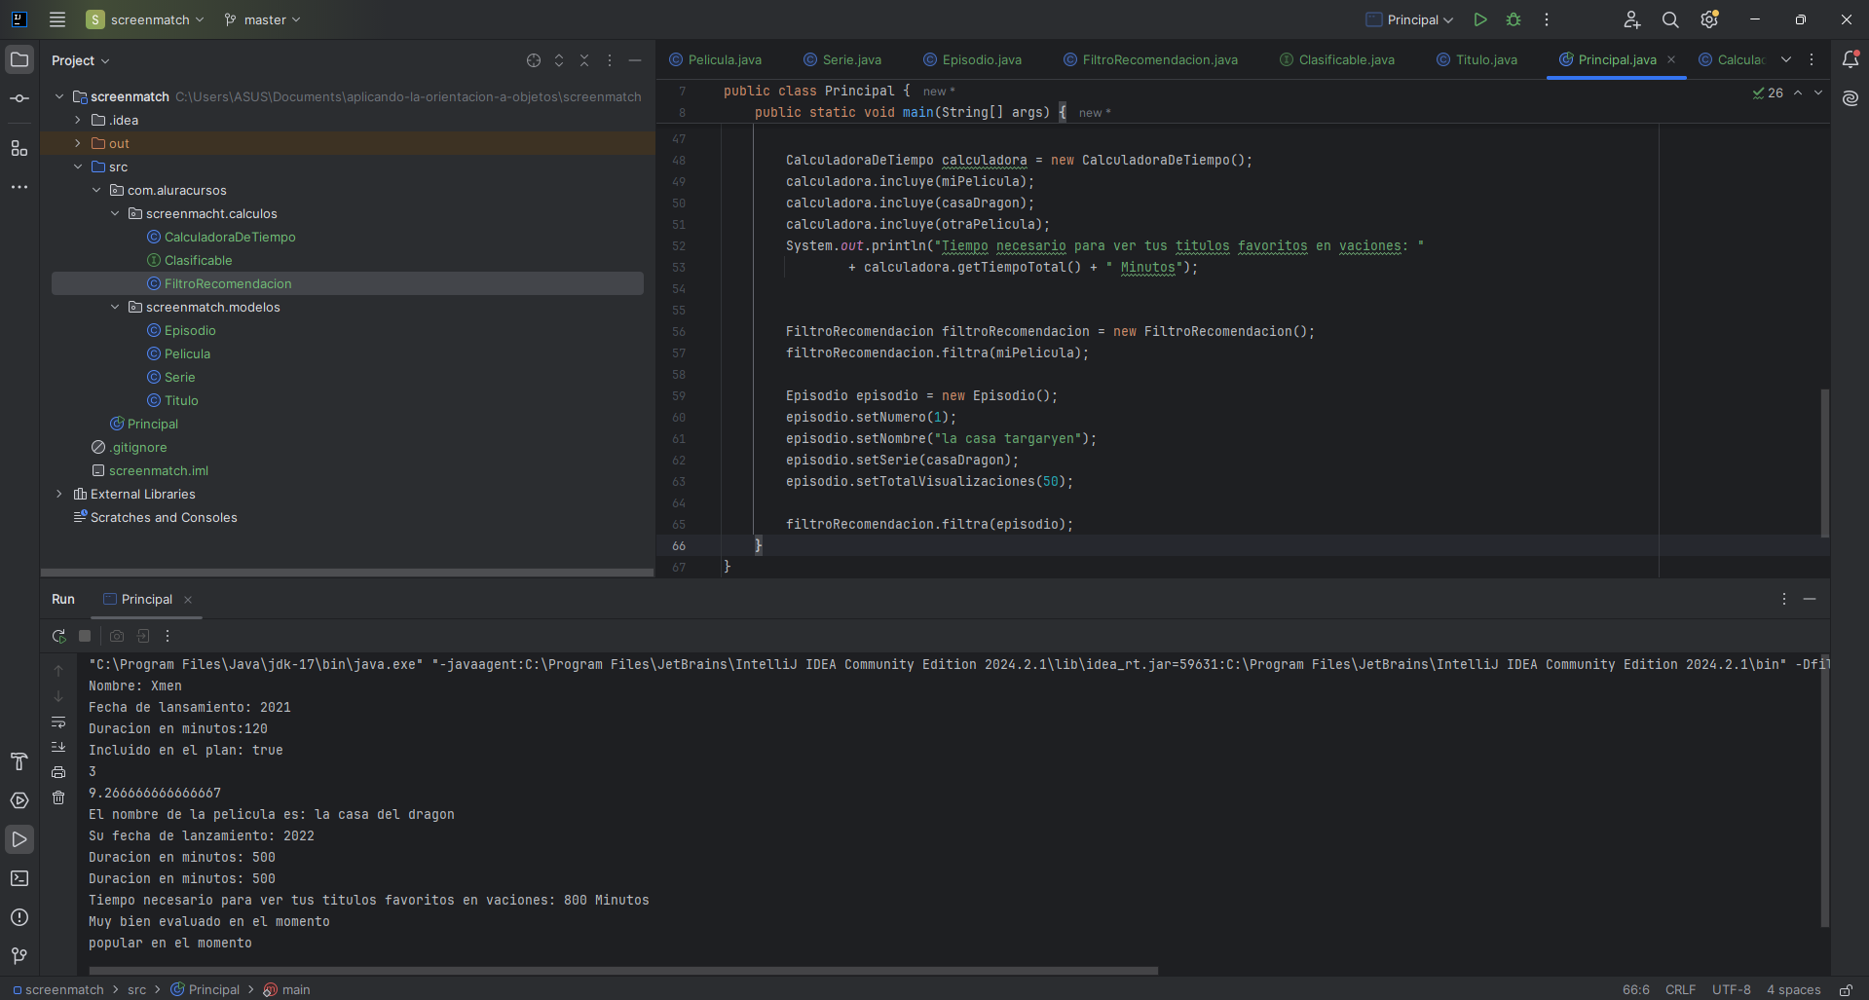Toggle the Run tool window

(x=19, y=839)
